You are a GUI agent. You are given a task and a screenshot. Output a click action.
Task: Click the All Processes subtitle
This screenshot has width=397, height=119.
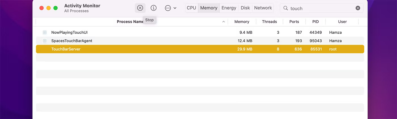[x=76, y=11]
